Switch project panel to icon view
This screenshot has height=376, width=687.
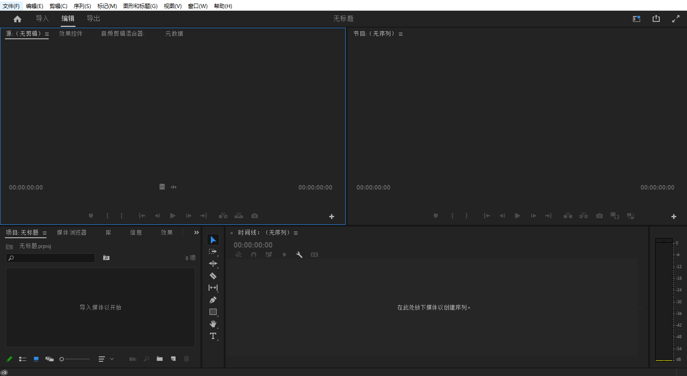[36, 359]
